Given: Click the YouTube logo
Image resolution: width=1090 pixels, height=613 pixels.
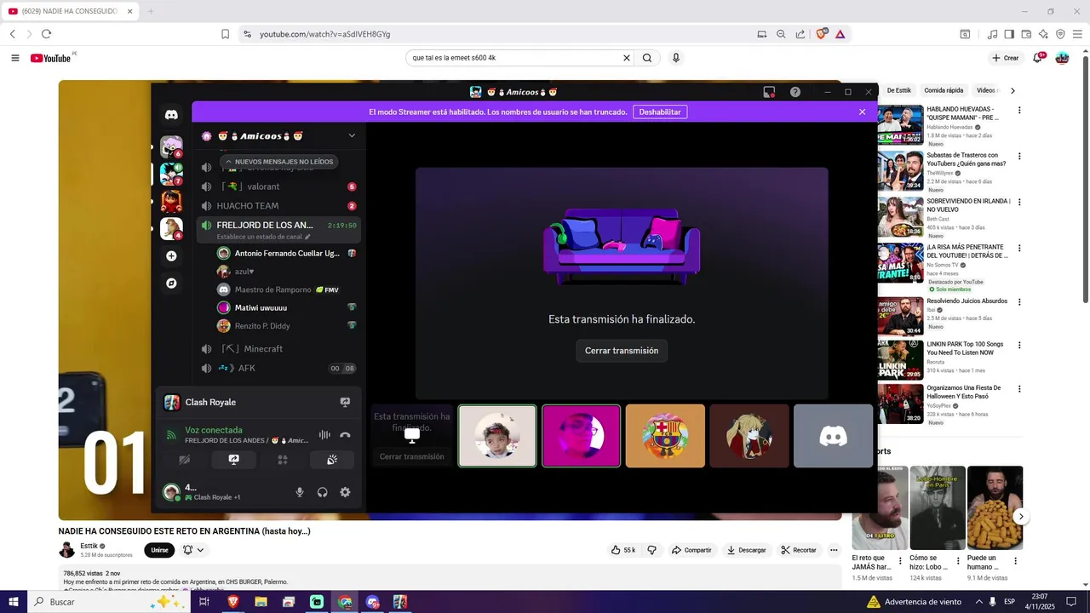Looking at the screenshot, I should coord(52,58).
